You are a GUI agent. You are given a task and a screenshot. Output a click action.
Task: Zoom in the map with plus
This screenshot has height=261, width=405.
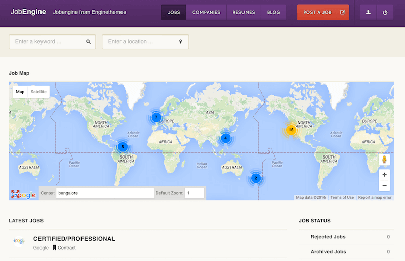[384, 175]
